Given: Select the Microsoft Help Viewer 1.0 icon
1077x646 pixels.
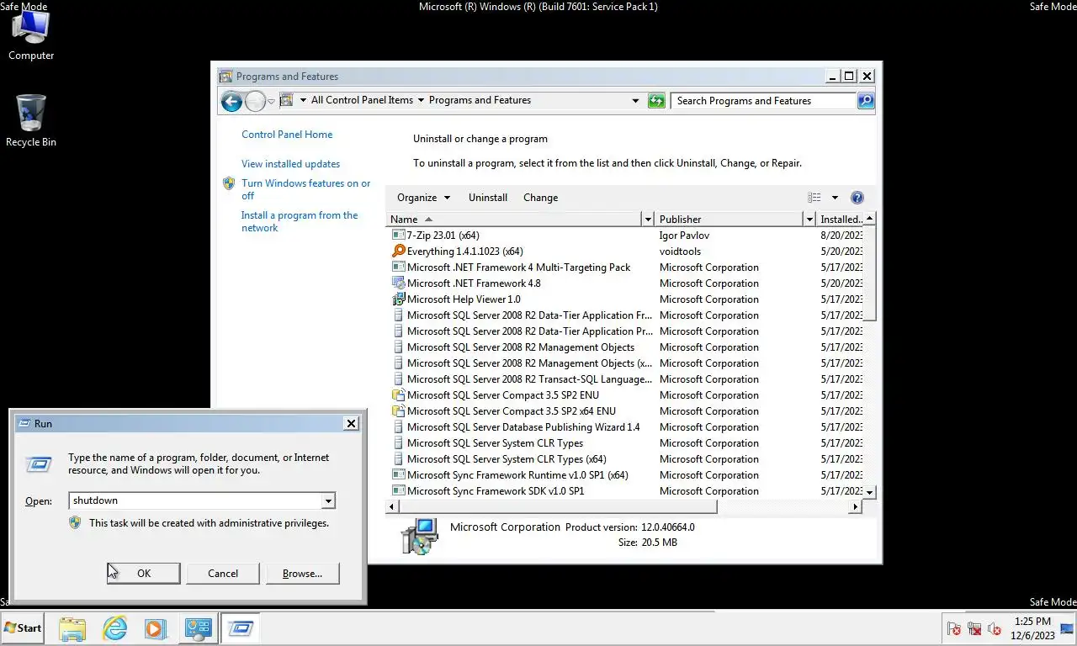Looking at the screenshot, I should (x=399, y=299).
